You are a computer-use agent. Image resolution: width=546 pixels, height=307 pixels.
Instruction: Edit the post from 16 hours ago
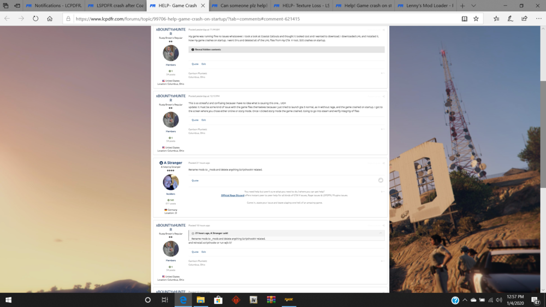[x=204, y=252]
